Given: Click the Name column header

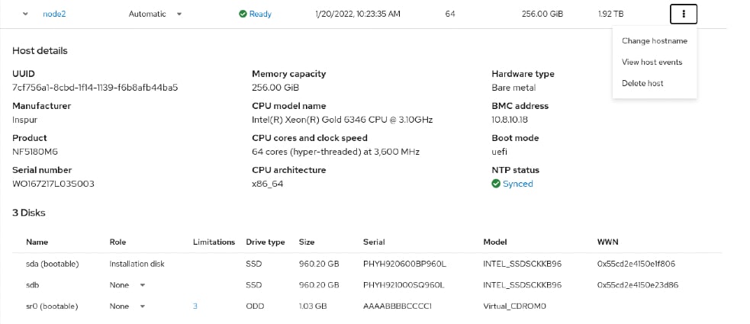Looking at the screenshot, I should 37,242.
